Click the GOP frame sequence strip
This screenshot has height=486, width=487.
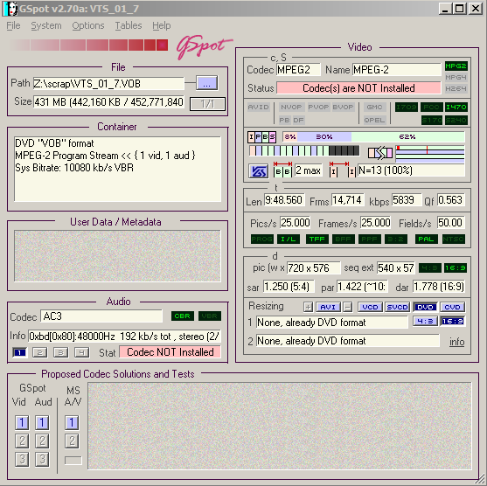tap(304, 151)
